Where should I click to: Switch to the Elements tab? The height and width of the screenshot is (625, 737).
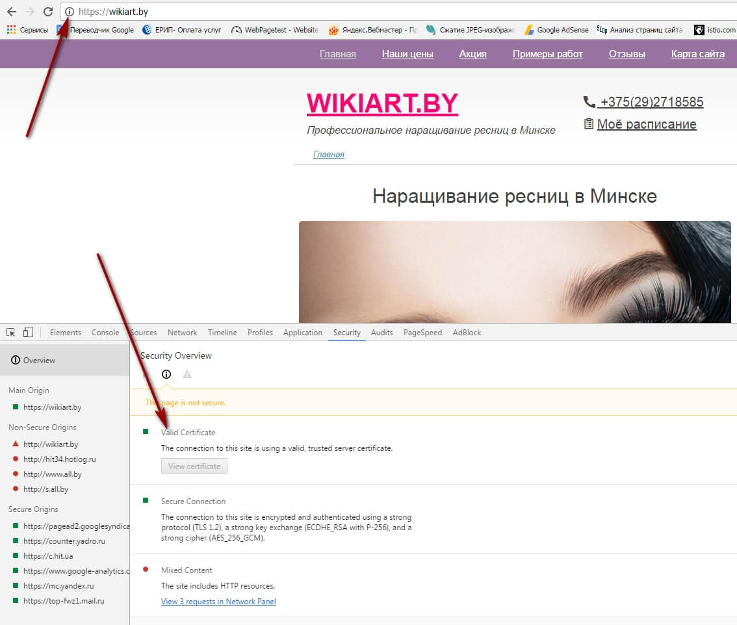click(66, 332)
